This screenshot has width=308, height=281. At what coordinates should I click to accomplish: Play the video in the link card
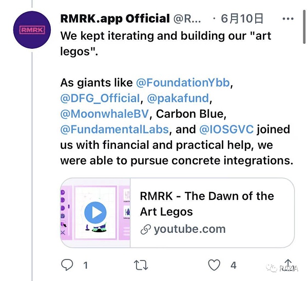pos(95,212)
